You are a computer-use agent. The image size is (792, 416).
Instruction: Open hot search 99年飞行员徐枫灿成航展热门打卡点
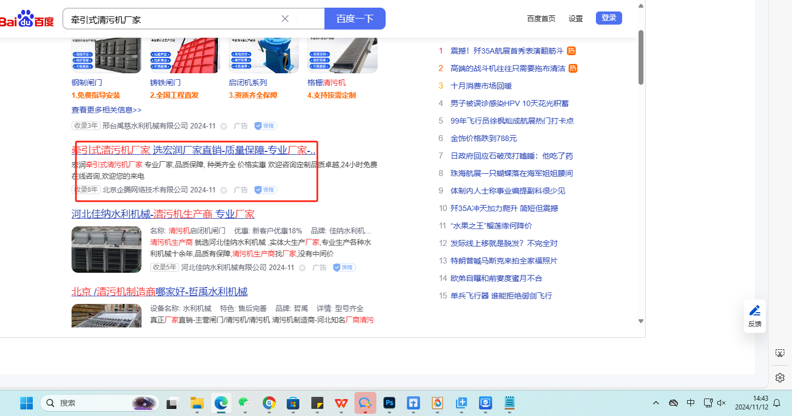512,121
